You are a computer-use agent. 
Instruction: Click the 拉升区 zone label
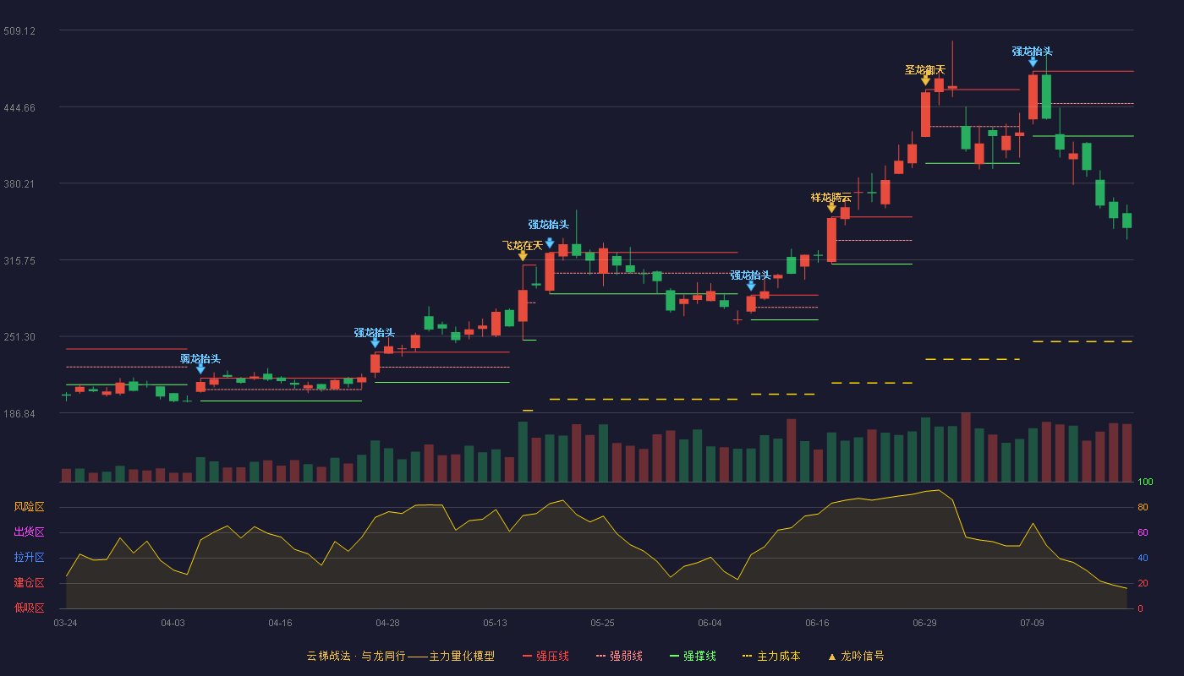pyautogui.click(x=30, y=558)
